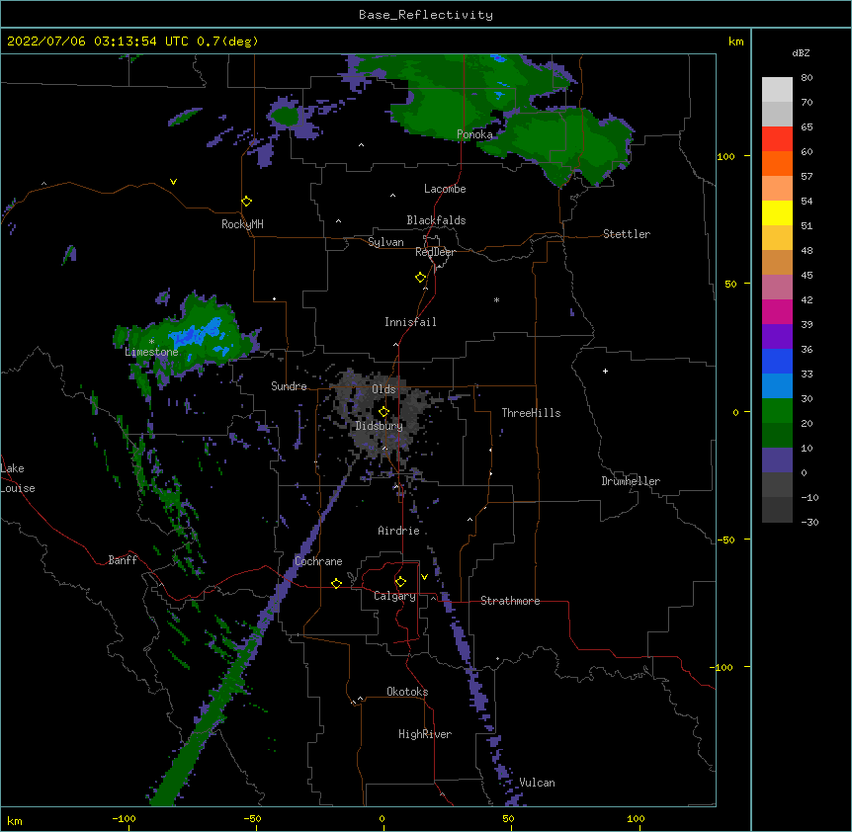This screenshot has width=852, height=832.
Task: Select the yellow diamond marker between Olds and Didsbury
Action: point(383,412)
